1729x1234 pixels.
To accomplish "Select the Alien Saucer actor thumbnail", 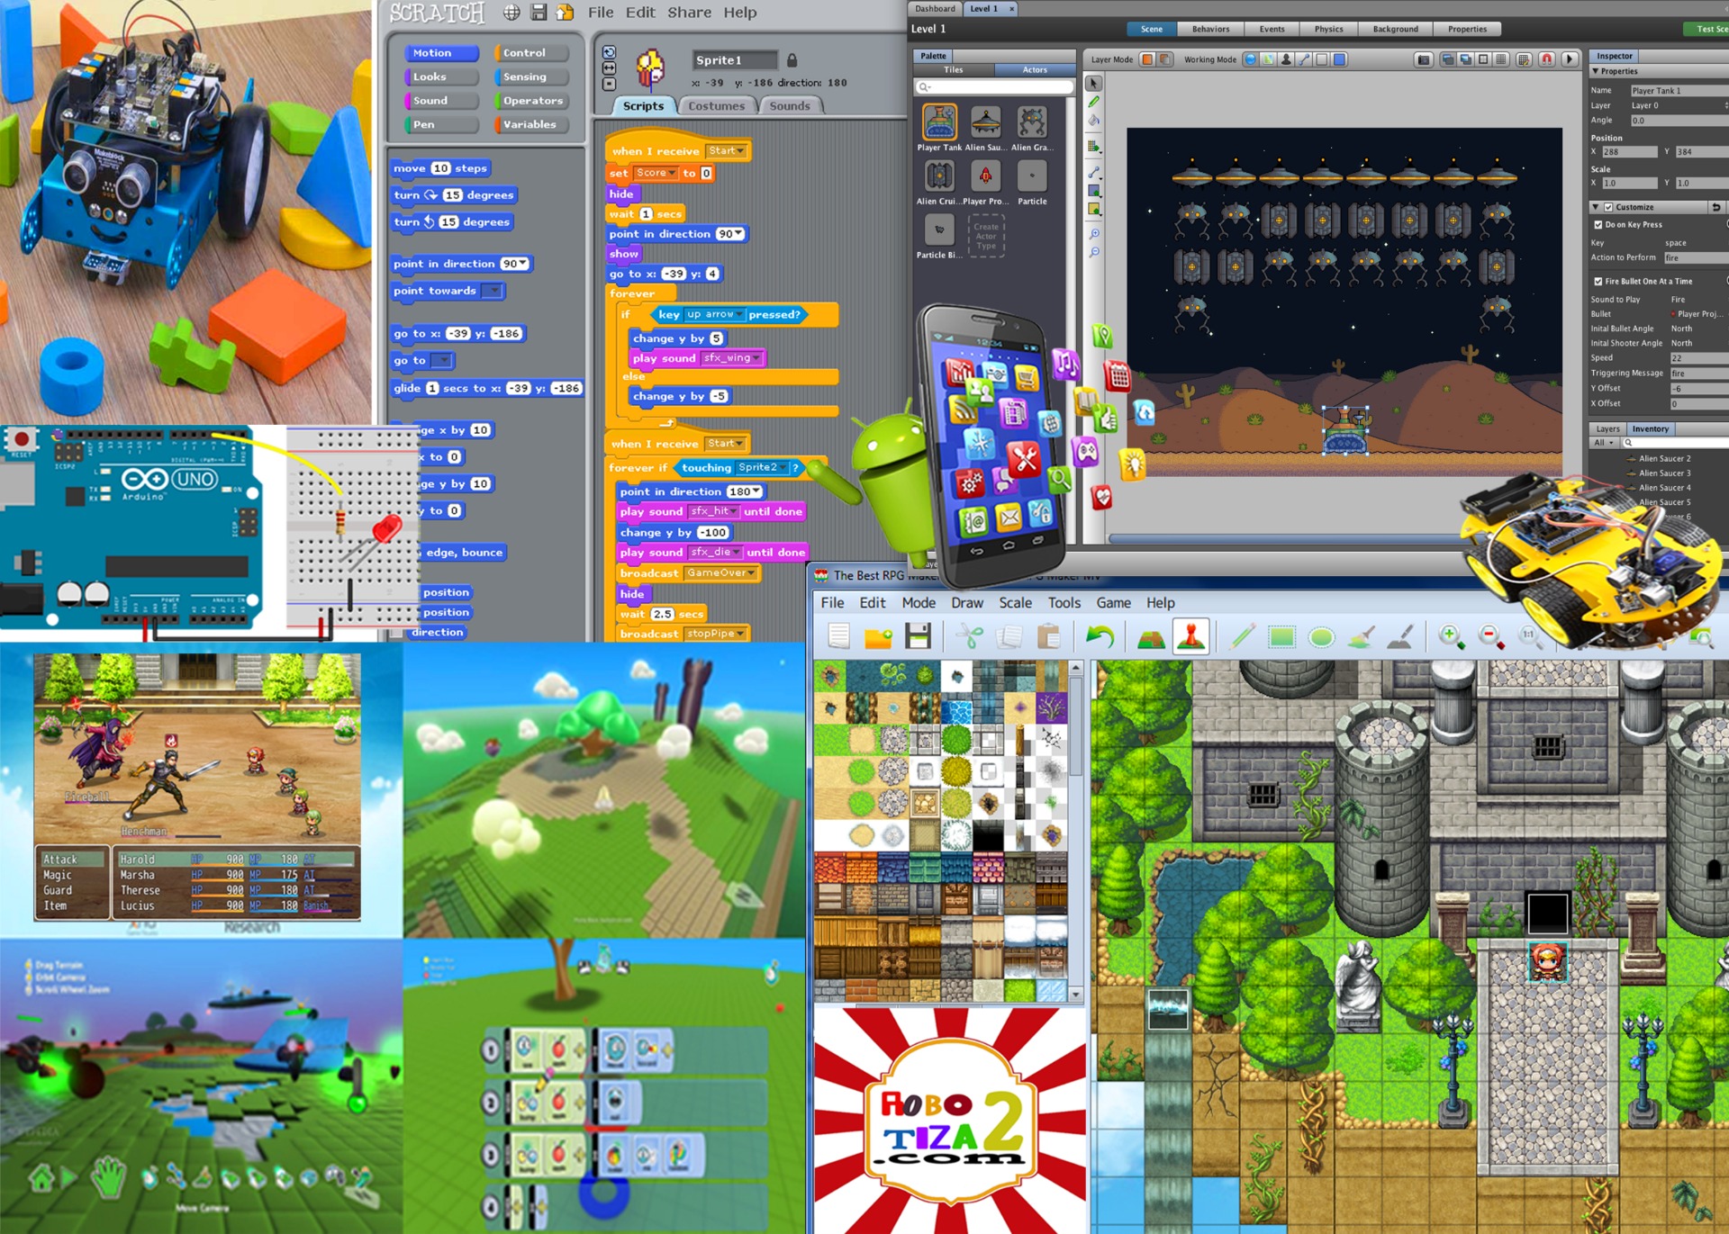I will (x=985, y=123).
